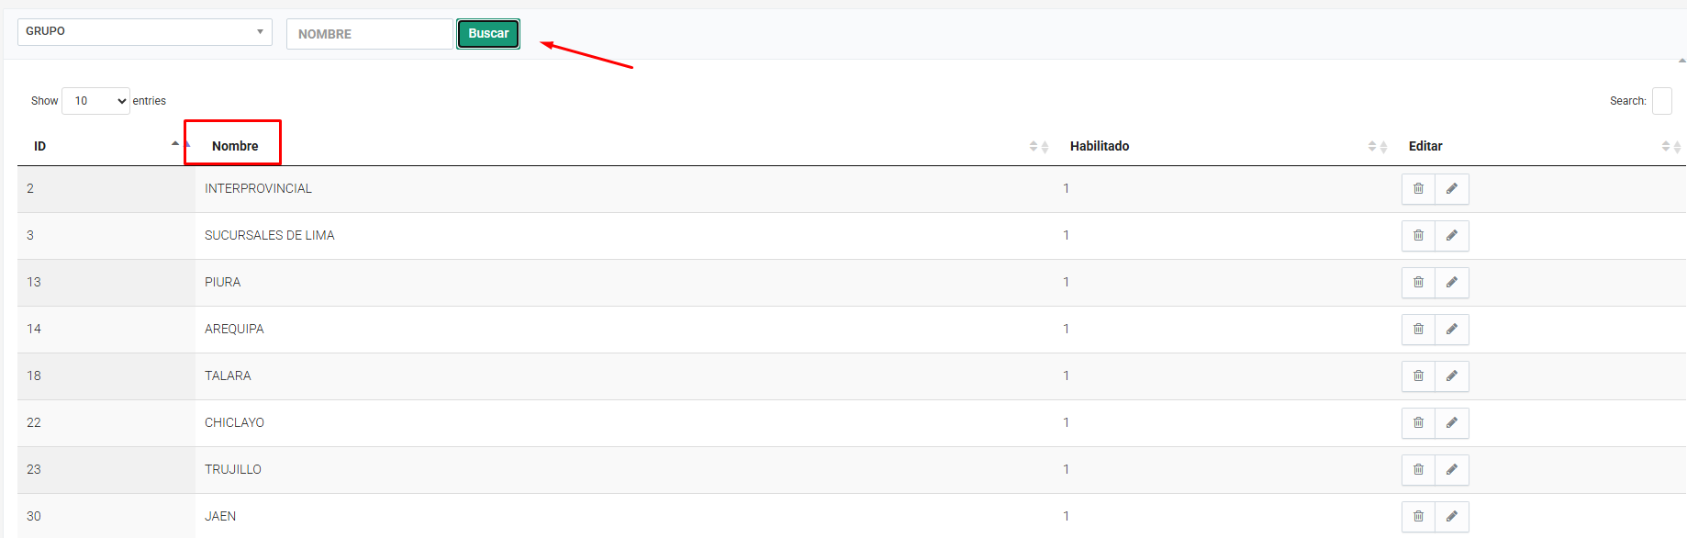The image size is (1687, 538).
Task: Delete the CHICLAYO row
Action: click(1418, 423)
